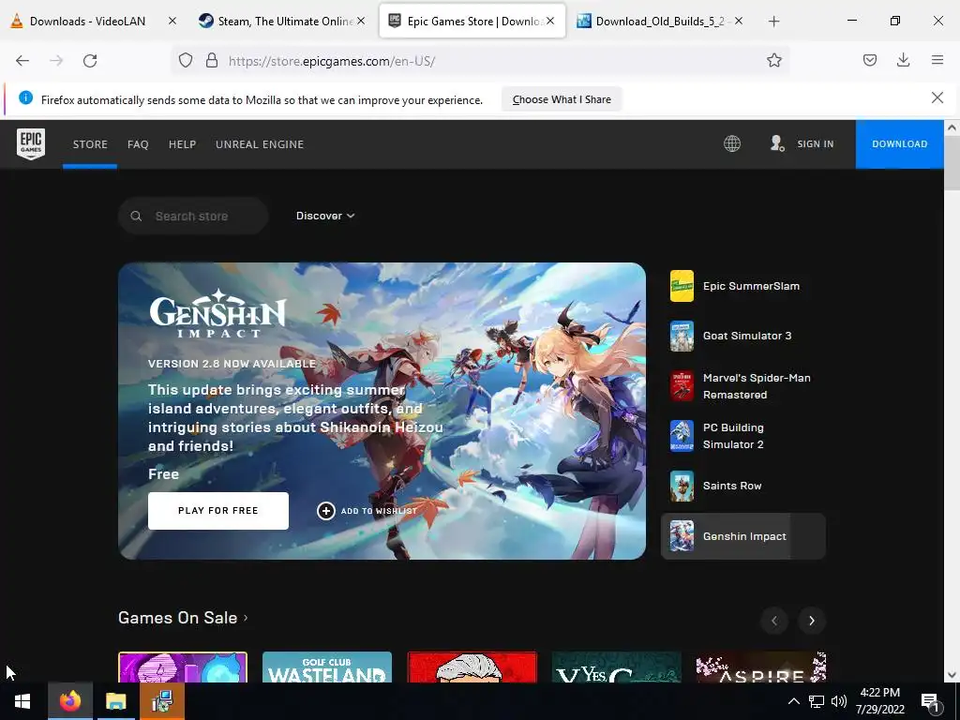Click the Epic Games logo

coord(31,143)
